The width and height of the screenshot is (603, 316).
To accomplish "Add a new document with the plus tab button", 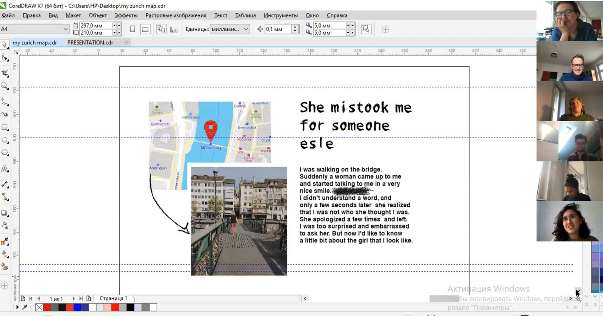I will coord(127,42).
